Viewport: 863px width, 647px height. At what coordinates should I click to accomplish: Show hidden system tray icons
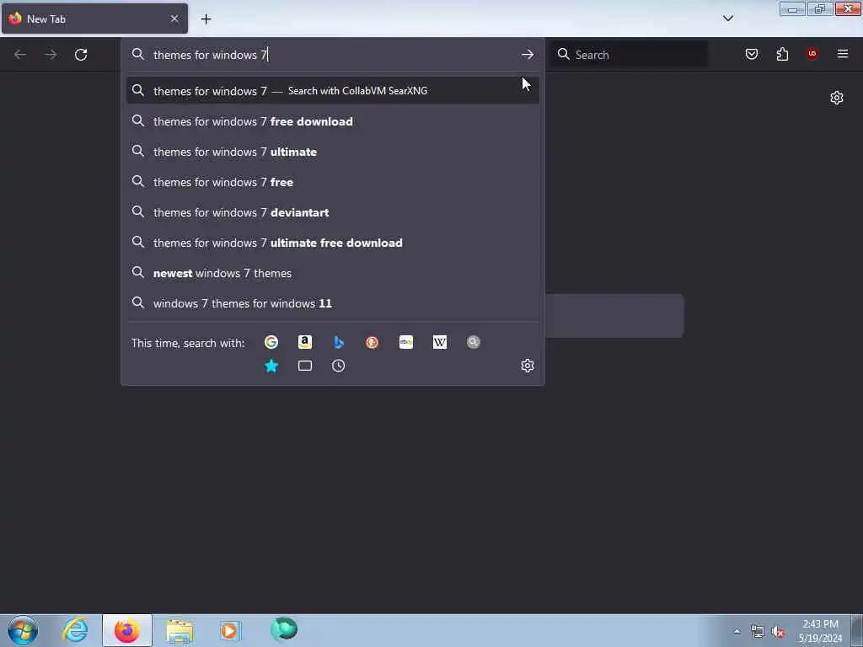737,632
